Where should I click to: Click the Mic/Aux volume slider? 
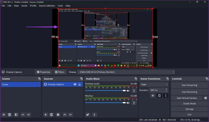[x=105, y=103]
